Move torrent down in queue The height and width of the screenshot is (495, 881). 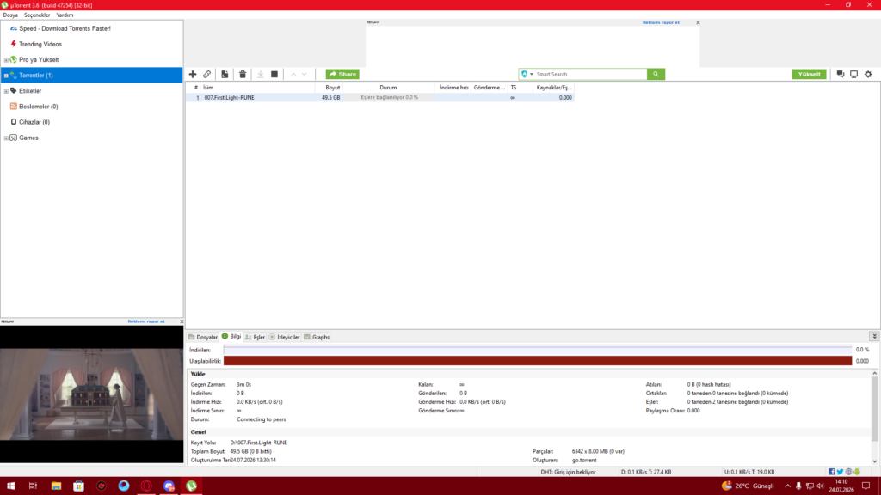click(305, 74)
